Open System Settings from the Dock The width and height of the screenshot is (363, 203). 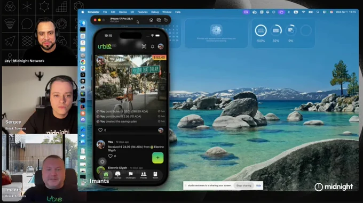click(x=83, y=55)
